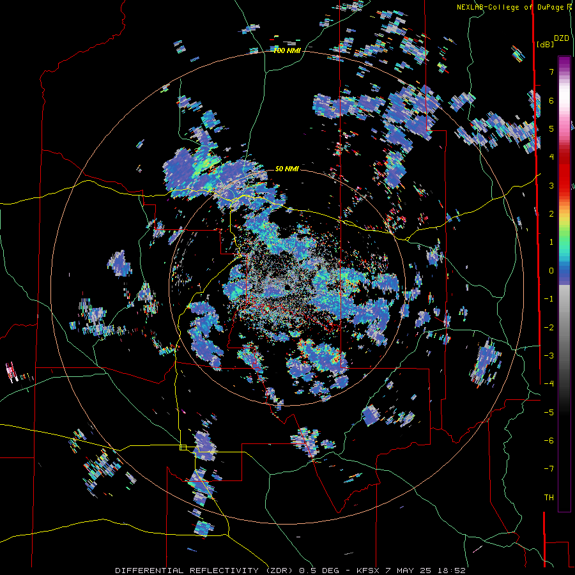Click the small yellow square highway marker
575x575 pixels.
click(x=183, y=447)
